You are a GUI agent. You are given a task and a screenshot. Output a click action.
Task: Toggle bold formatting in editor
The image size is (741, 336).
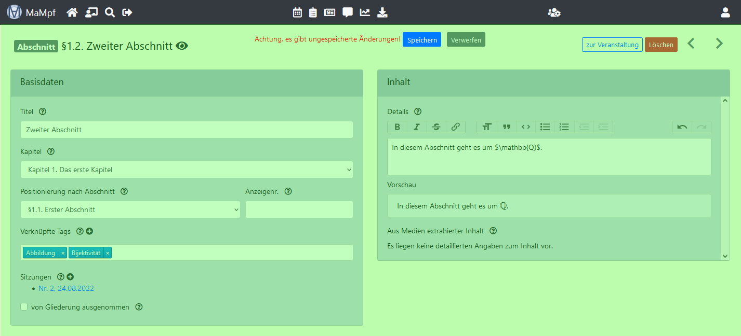pos(398,127)
